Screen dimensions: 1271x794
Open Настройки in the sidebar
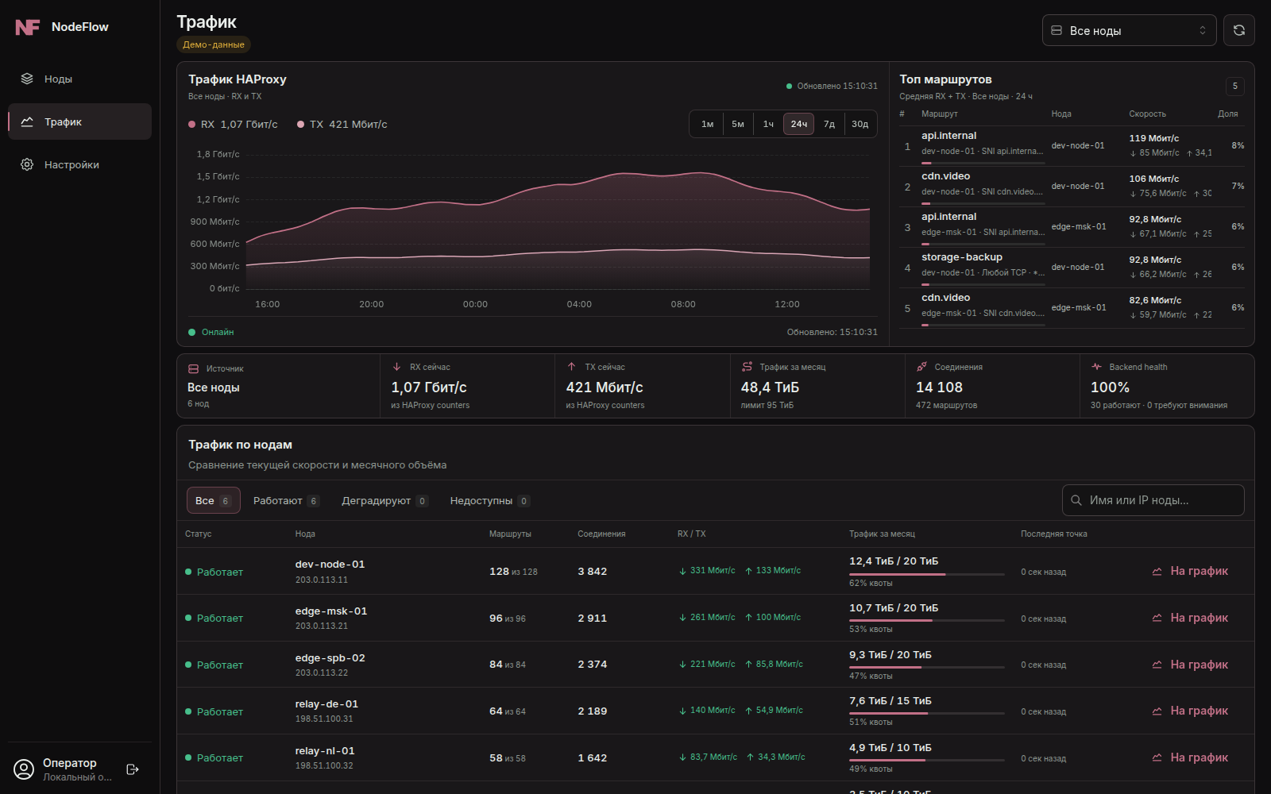79,164
